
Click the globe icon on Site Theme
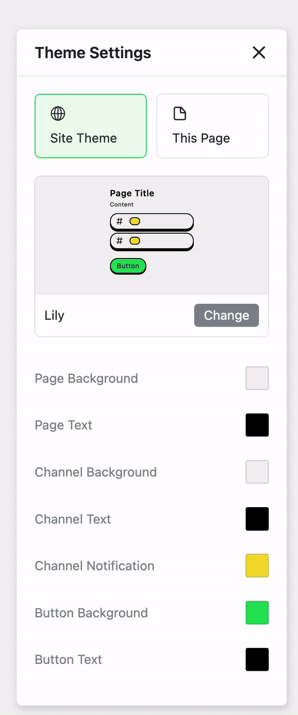58,114
